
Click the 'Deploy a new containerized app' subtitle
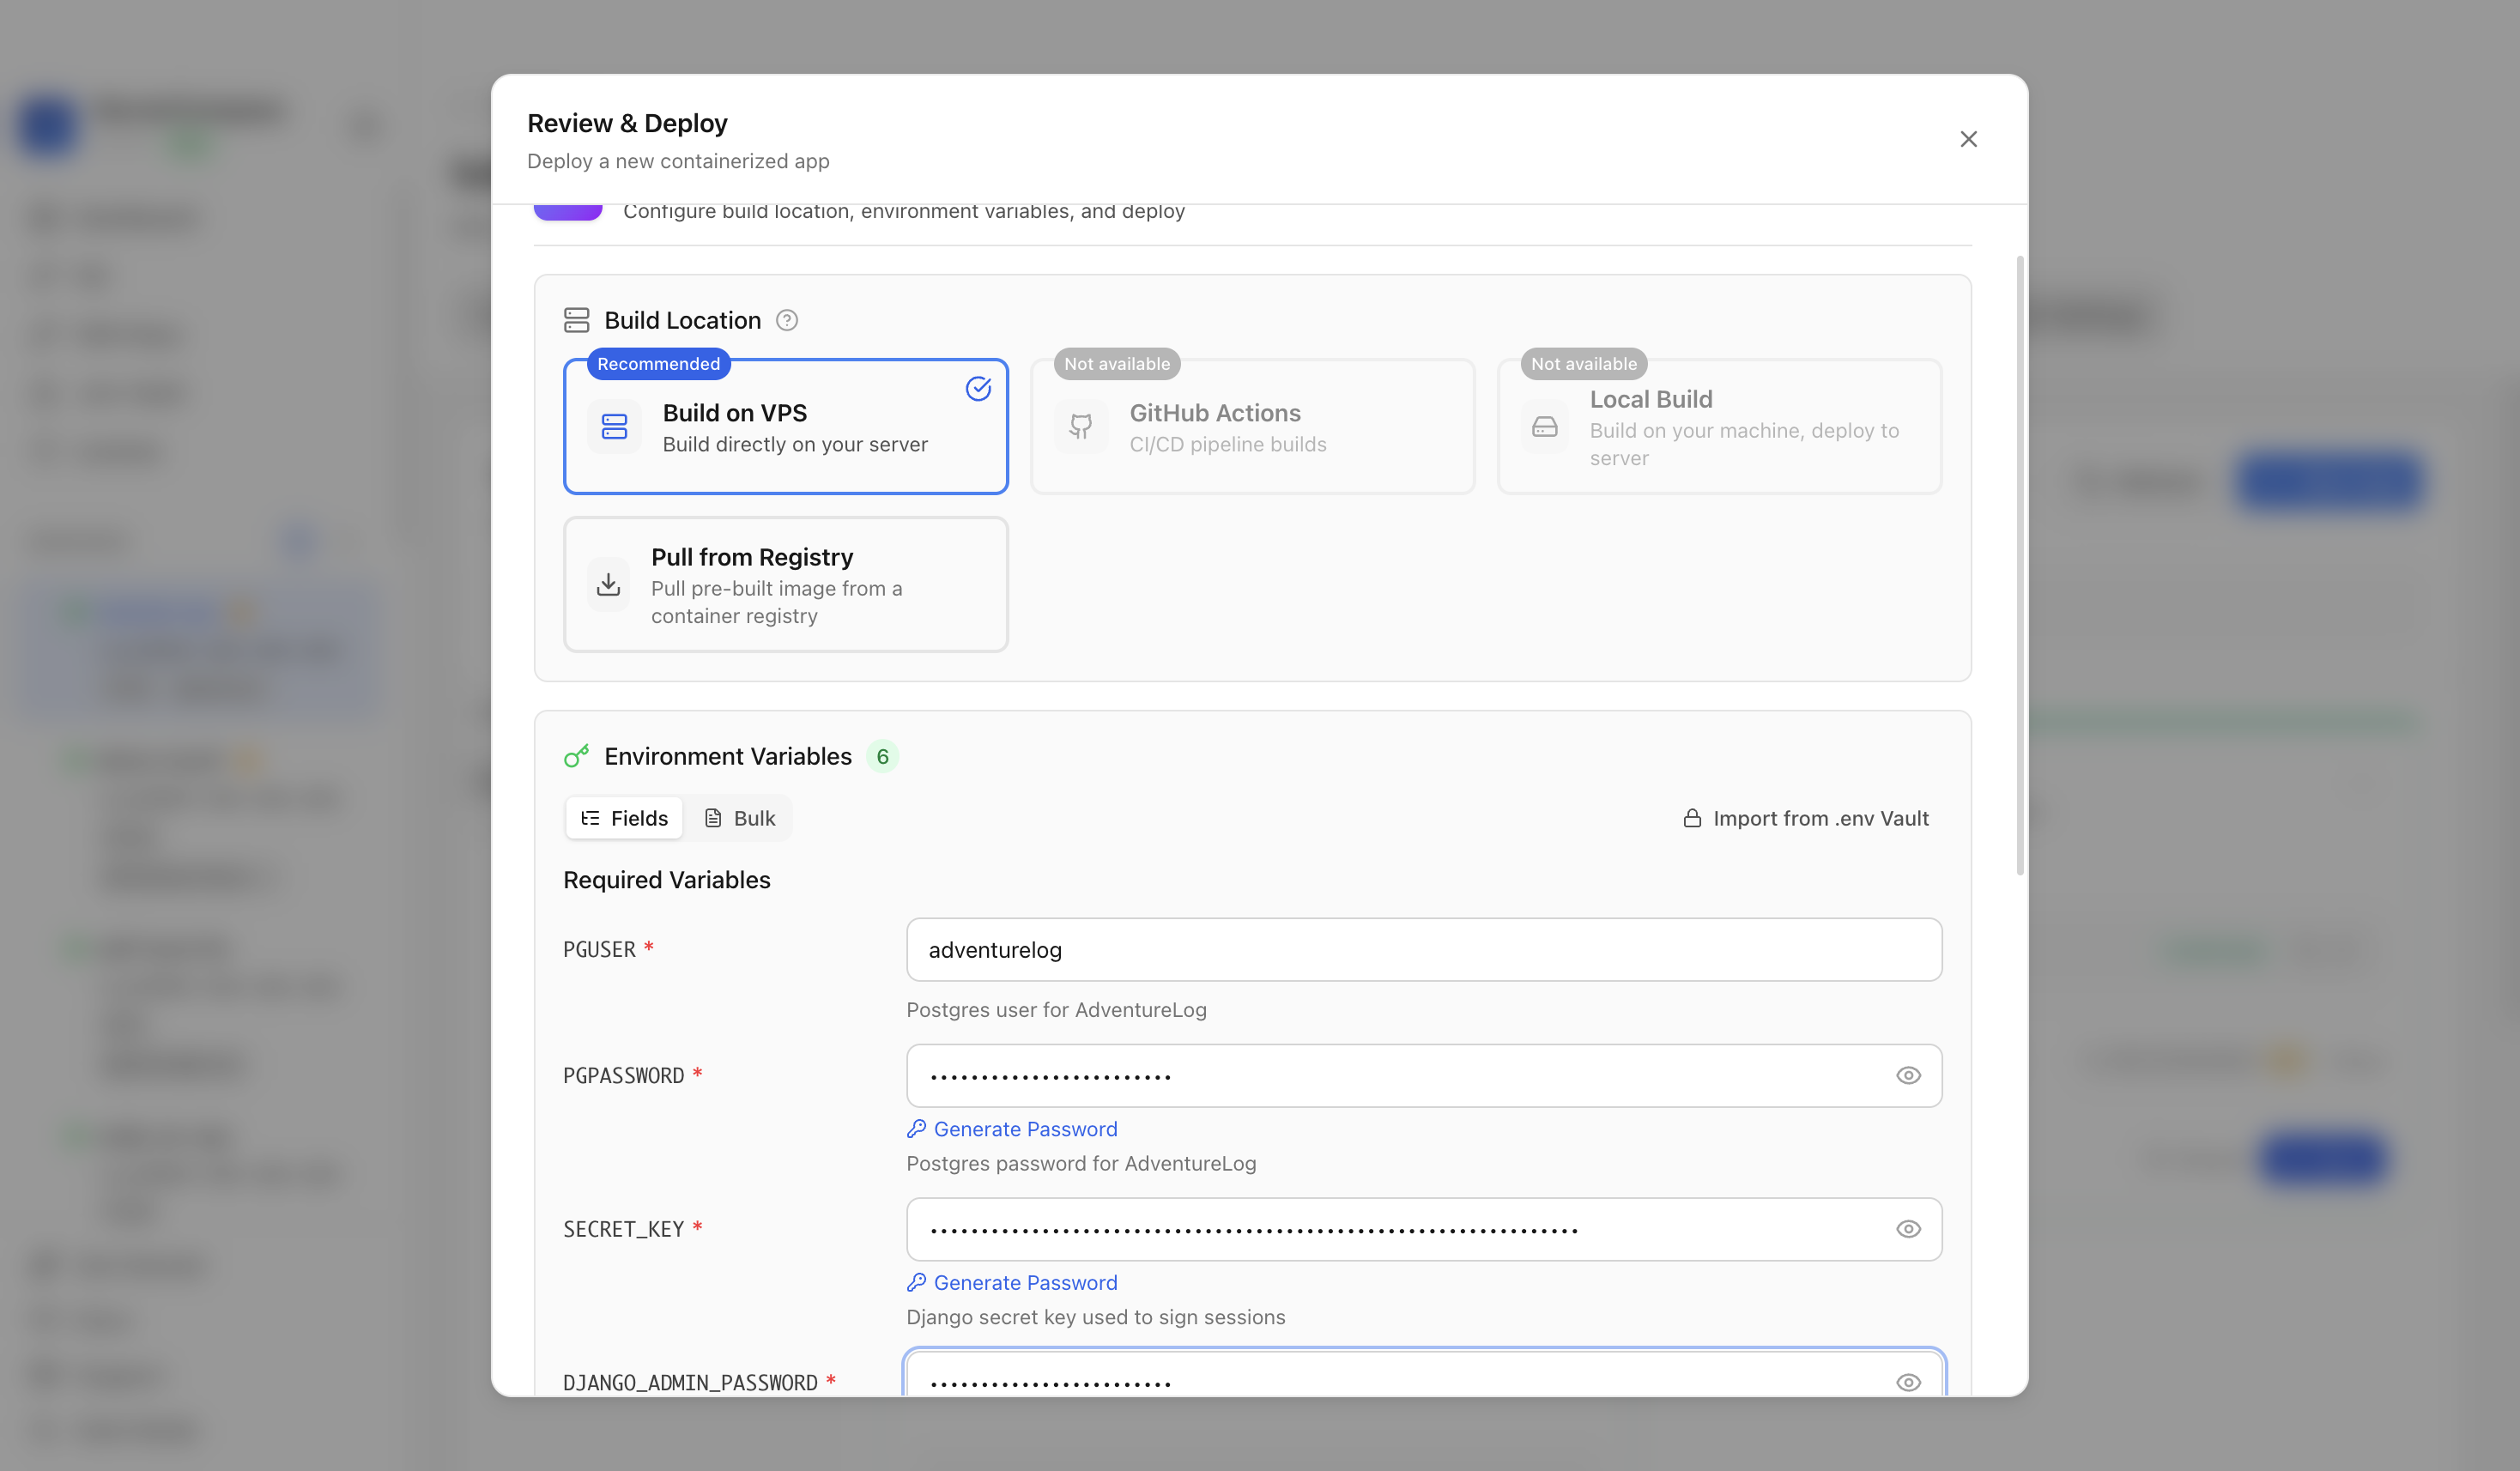pyautogui.click(x=678, y=161)
